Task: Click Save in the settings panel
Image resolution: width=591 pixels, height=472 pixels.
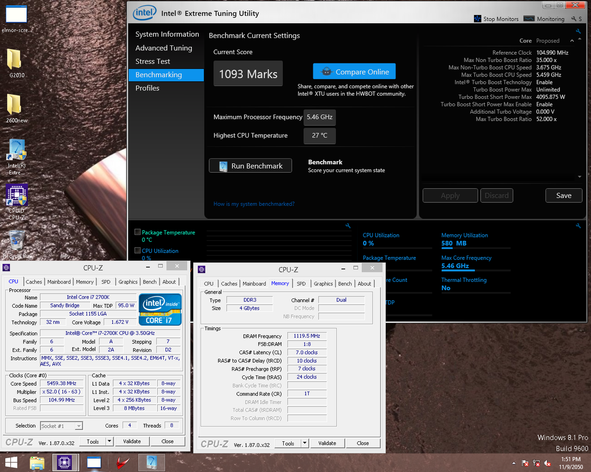Action: [x=564, y=195]
